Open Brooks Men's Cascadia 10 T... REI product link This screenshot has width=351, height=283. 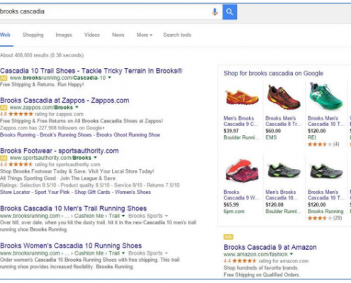pos(326,121)
